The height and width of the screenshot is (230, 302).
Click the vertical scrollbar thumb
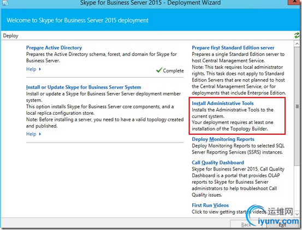point(297,106)
